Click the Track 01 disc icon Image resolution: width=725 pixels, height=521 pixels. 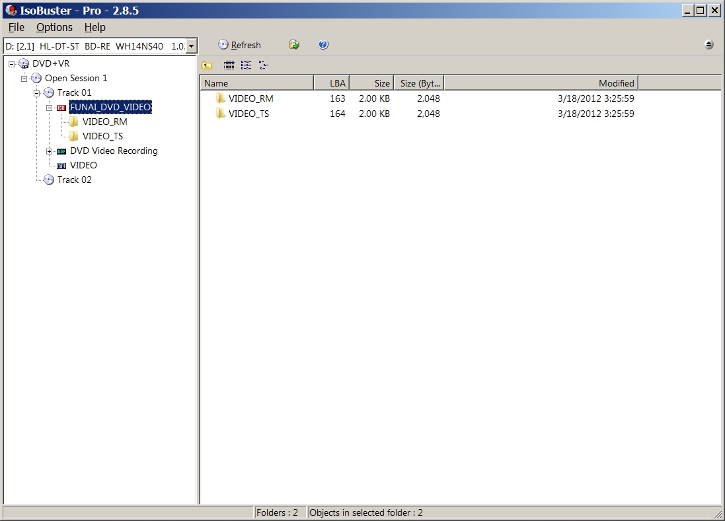coord(48,93)
